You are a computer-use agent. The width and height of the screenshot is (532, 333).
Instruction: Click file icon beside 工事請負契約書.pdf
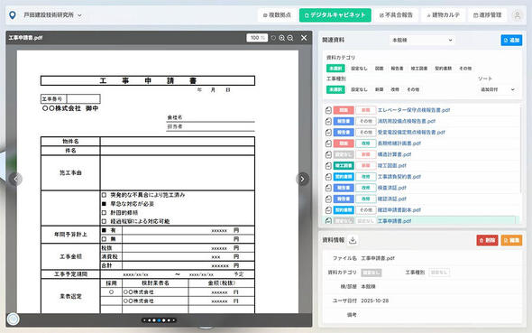coord(328,177)
